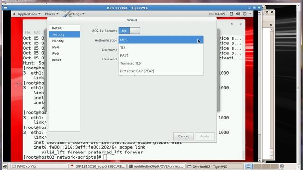Open the Security section
This screenshot has height=170, width=303.
point(64,34)
